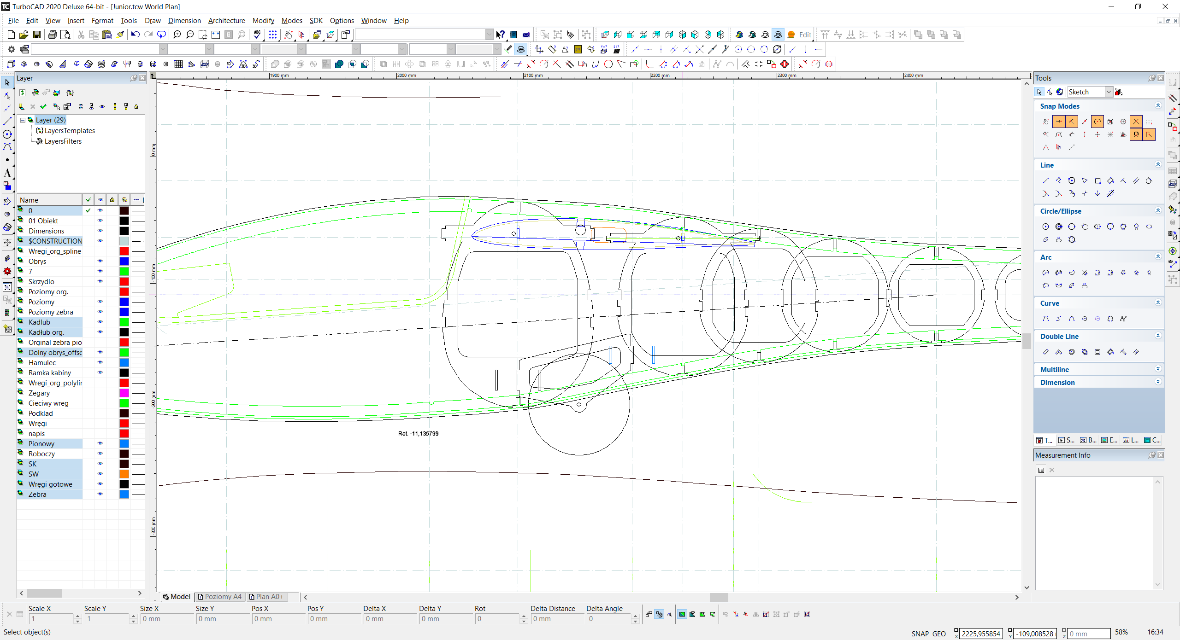
Task: Switch to the Poziomy A4 tab
Action: coord(220,597)
